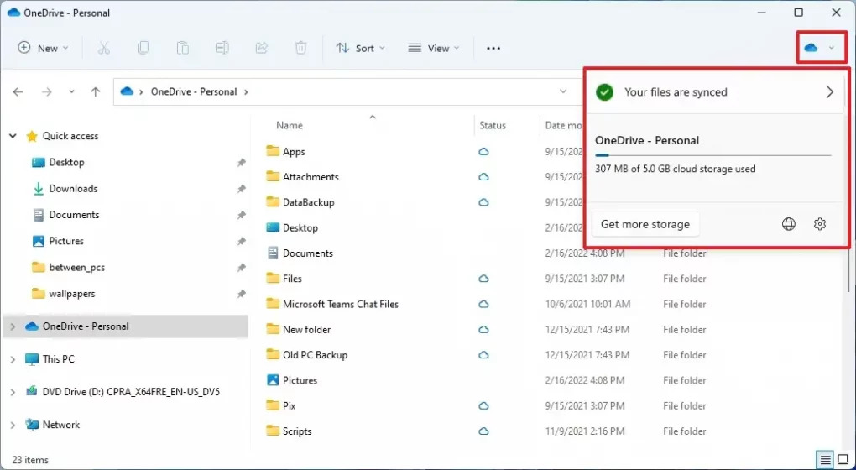Select Downloads in Quick access

pos(73,188)
